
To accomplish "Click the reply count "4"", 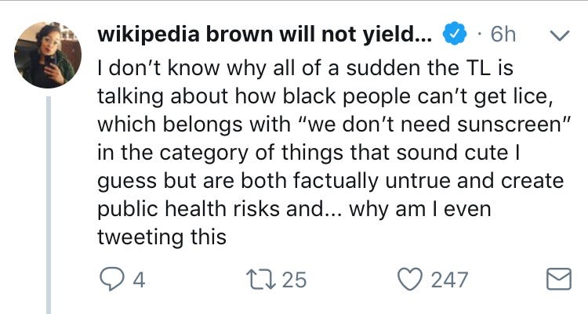I will (x=138, y=280).
